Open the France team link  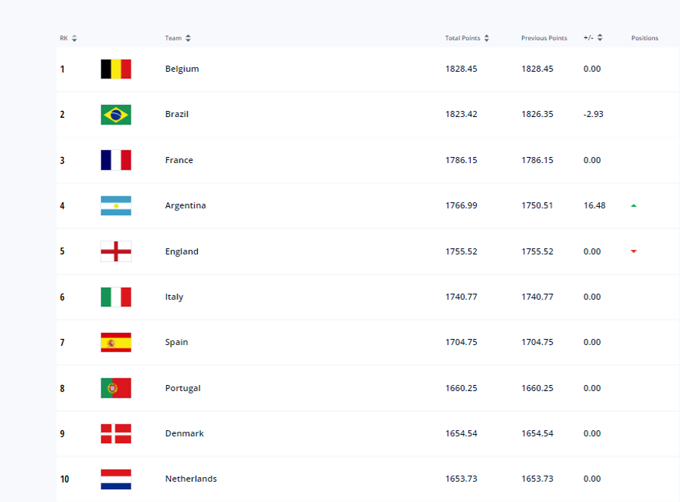(178, 160)
